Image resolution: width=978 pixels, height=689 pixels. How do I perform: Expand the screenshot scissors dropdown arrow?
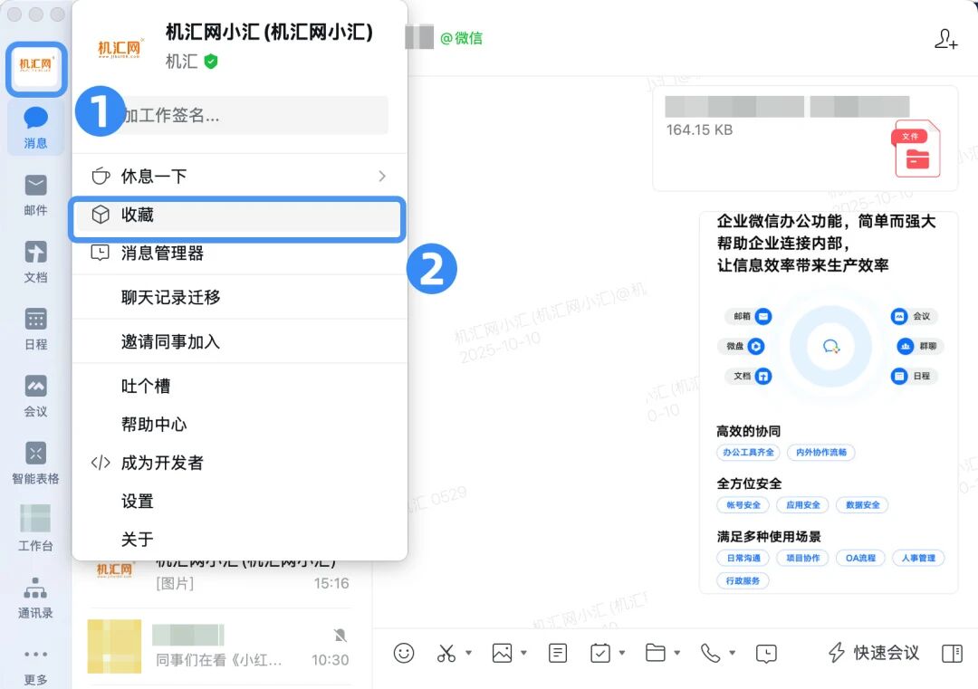[468, 653]
